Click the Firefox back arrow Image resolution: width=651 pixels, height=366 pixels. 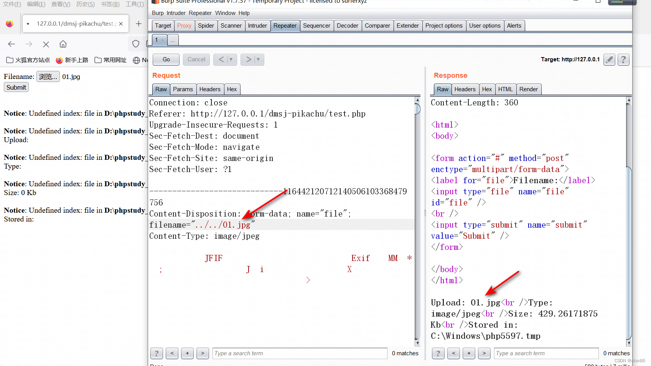tap(12, 44)
